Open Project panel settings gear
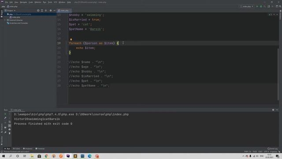282x159 pixels. point(51,11)
